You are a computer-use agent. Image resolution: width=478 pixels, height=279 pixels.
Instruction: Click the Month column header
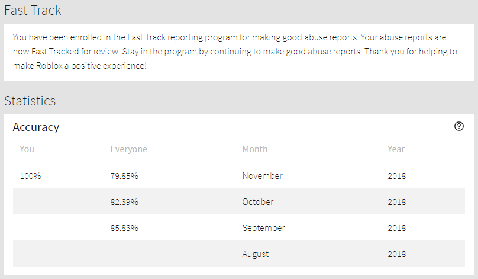[x=255, y=149]
